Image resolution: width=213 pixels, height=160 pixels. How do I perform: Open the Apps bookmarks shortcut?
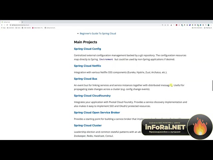[3, 28]
